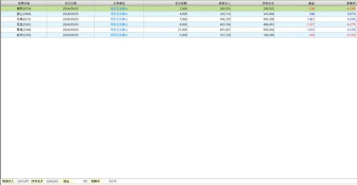Select the 248 profit/loss value
This screenshot has width=357, height=185.
pos(312,14)
